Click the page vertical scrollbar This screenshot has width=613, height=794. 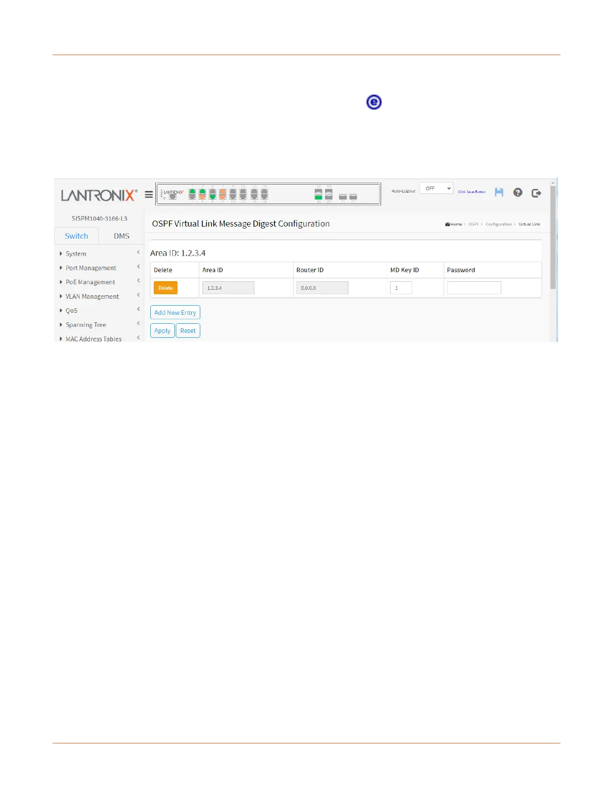tap(553, 238)
